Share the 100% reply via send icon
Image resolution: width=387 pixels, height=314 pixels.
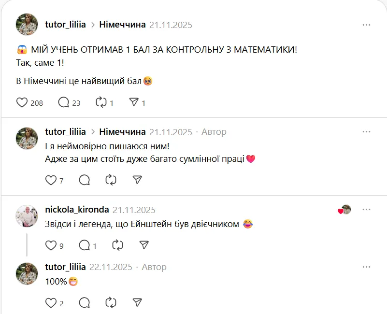pyautogui.click(x=137, y=303)
